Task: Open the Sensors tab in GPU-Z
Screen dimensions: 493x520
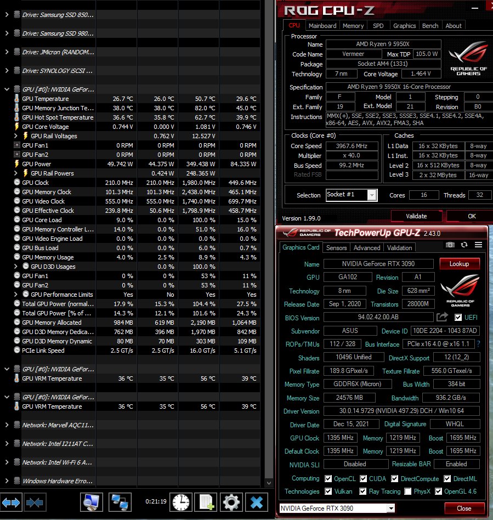Action: [336, 248]
